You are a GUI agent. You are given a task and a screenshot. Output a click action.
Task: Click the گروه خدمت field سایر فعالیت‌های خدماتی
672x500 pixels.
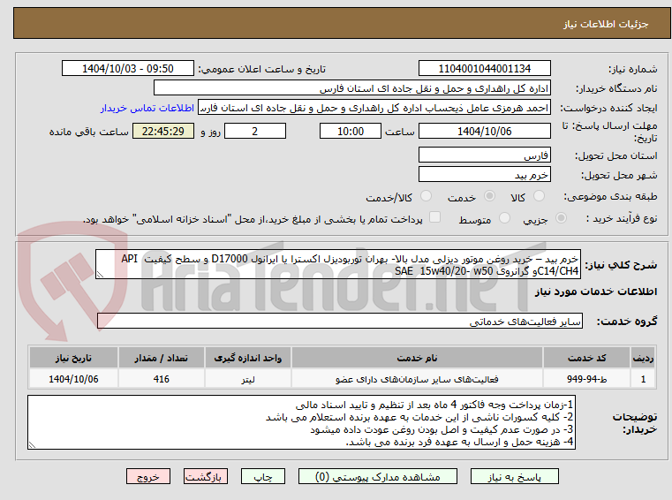coord(340,322)
